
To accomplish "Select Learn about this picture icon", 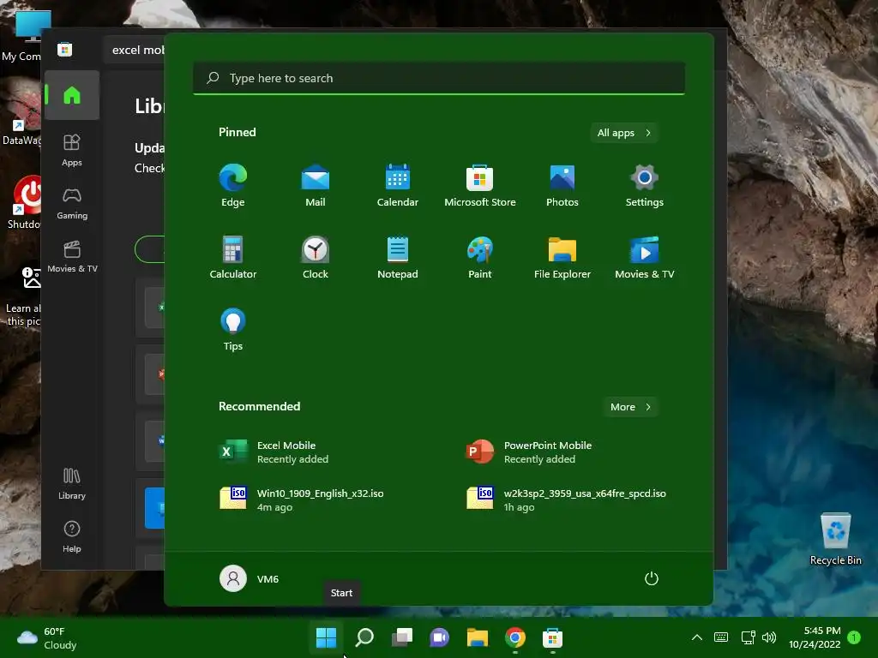I will click(22, 296).
